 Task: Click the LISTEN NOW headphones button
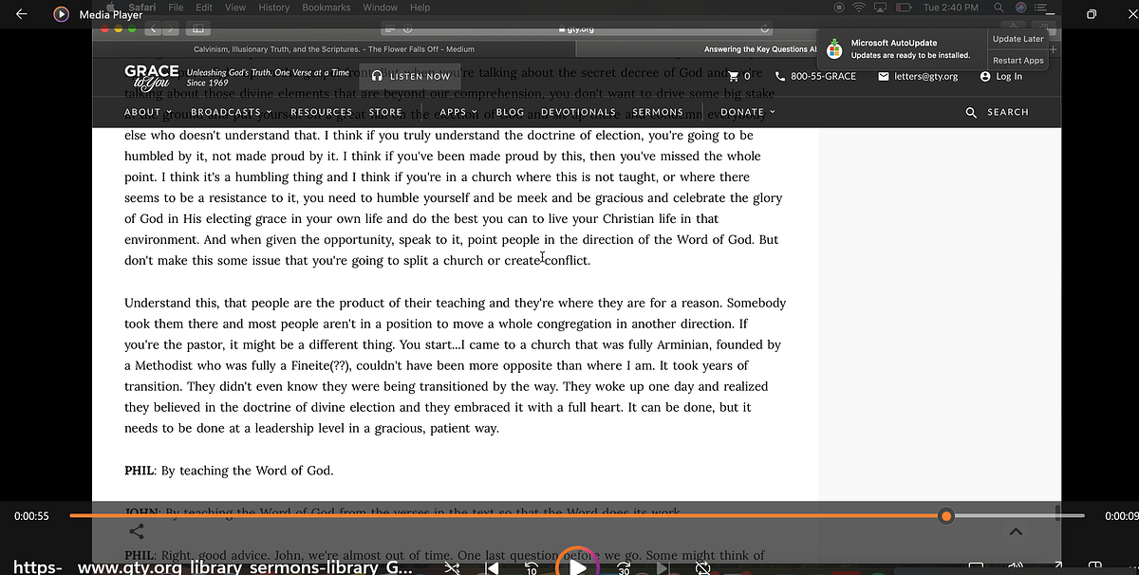coord(410,76)
